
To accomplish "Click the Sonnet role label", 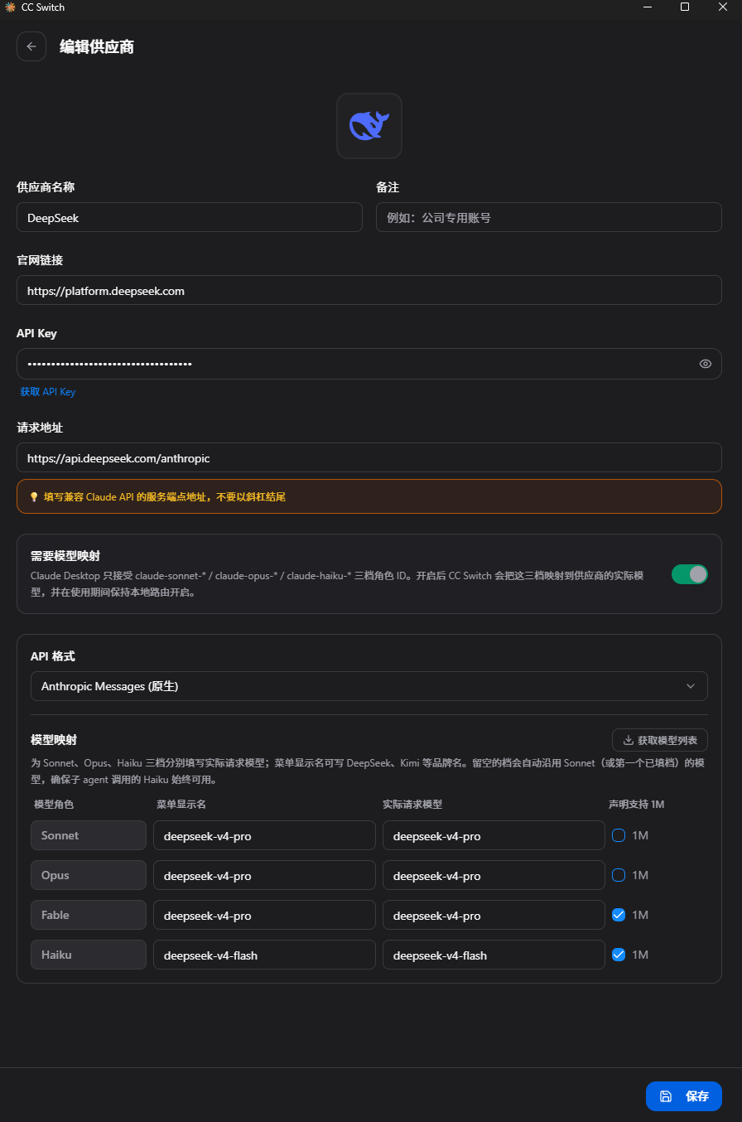I will [x=89, y=835].
